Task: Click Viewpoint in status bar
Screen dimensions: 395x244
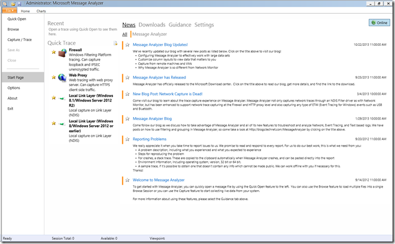Action: click(158, 238)
